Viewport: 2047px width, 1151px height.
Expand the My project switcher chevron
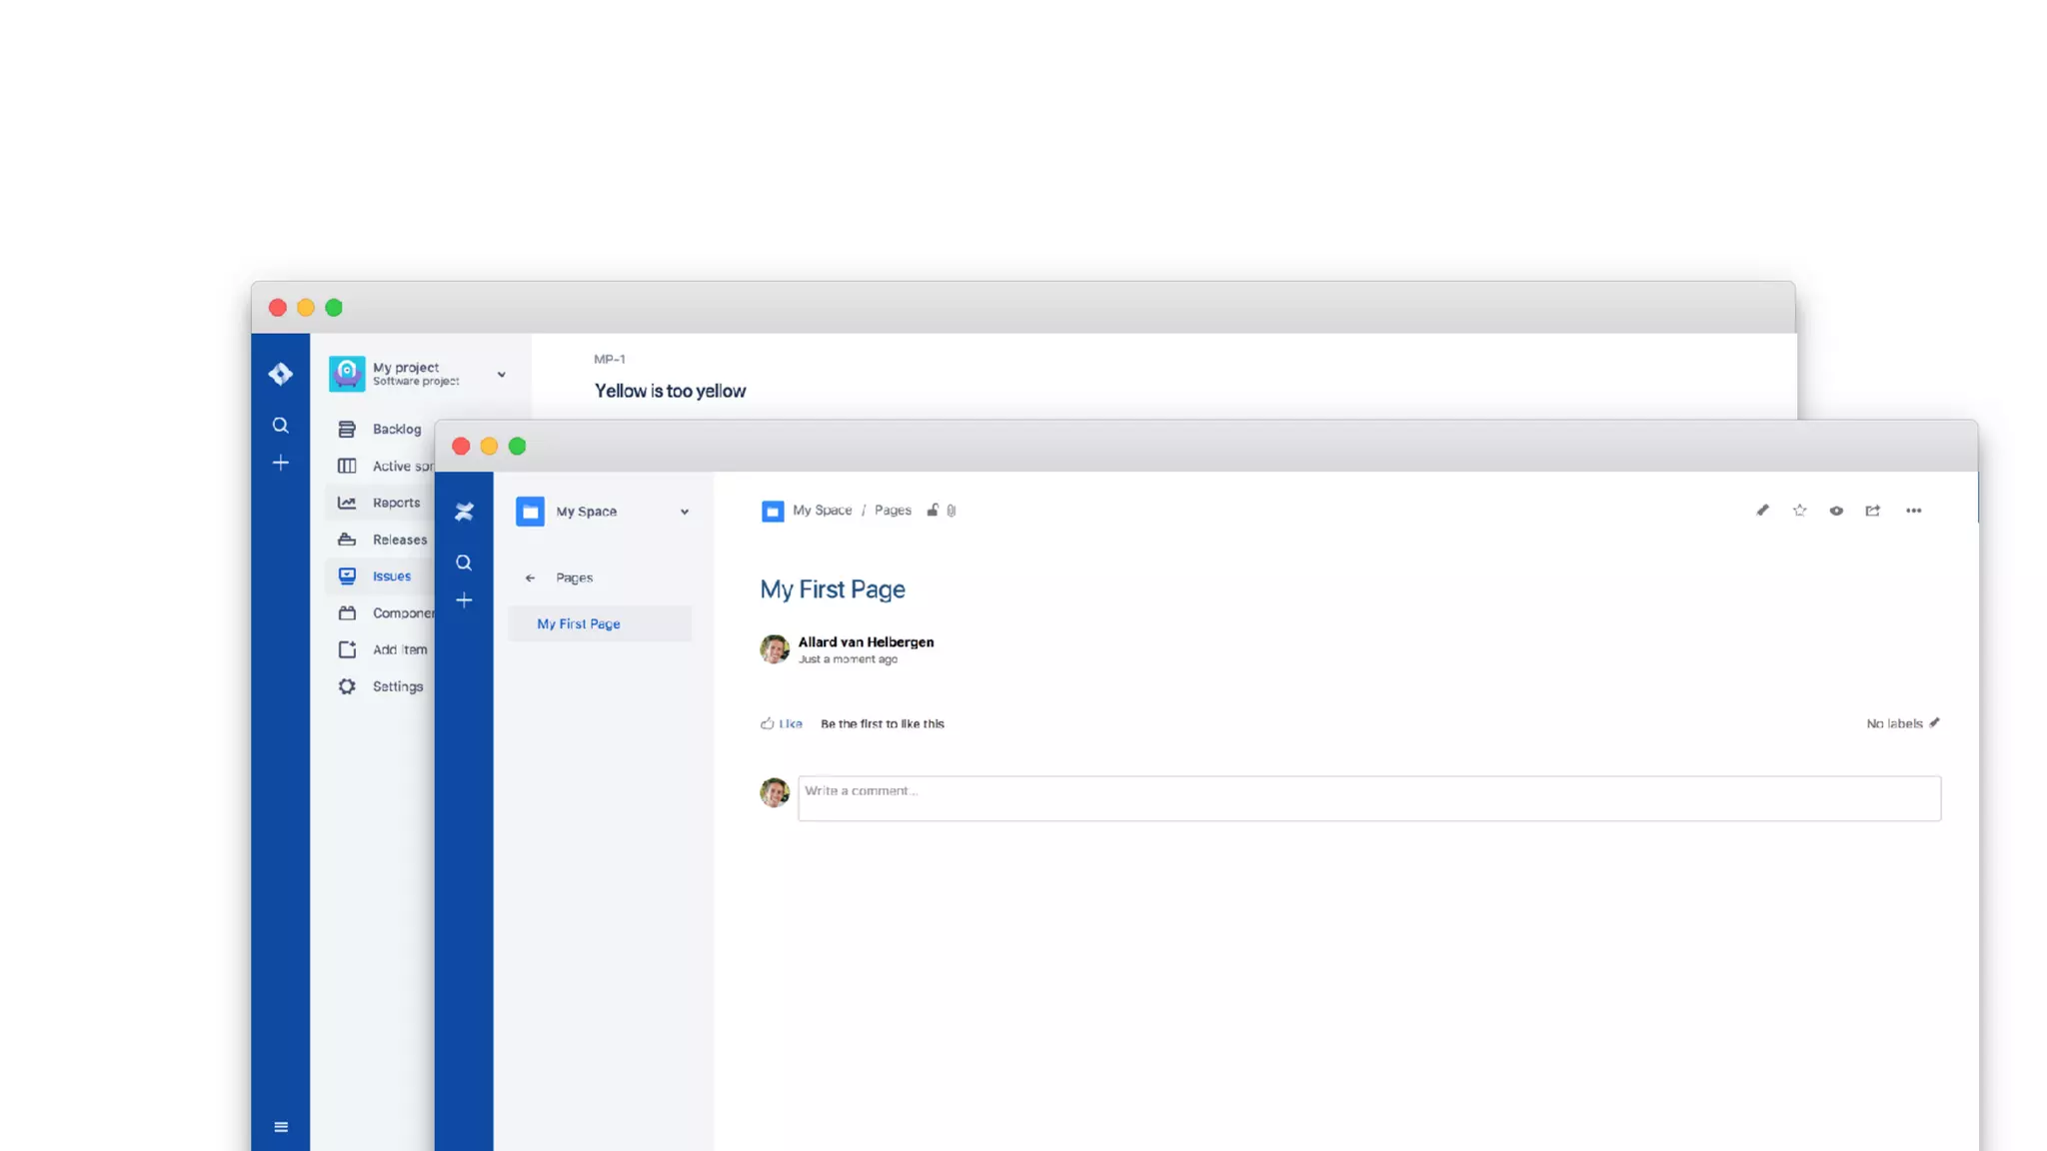click(x=502, y=375)
